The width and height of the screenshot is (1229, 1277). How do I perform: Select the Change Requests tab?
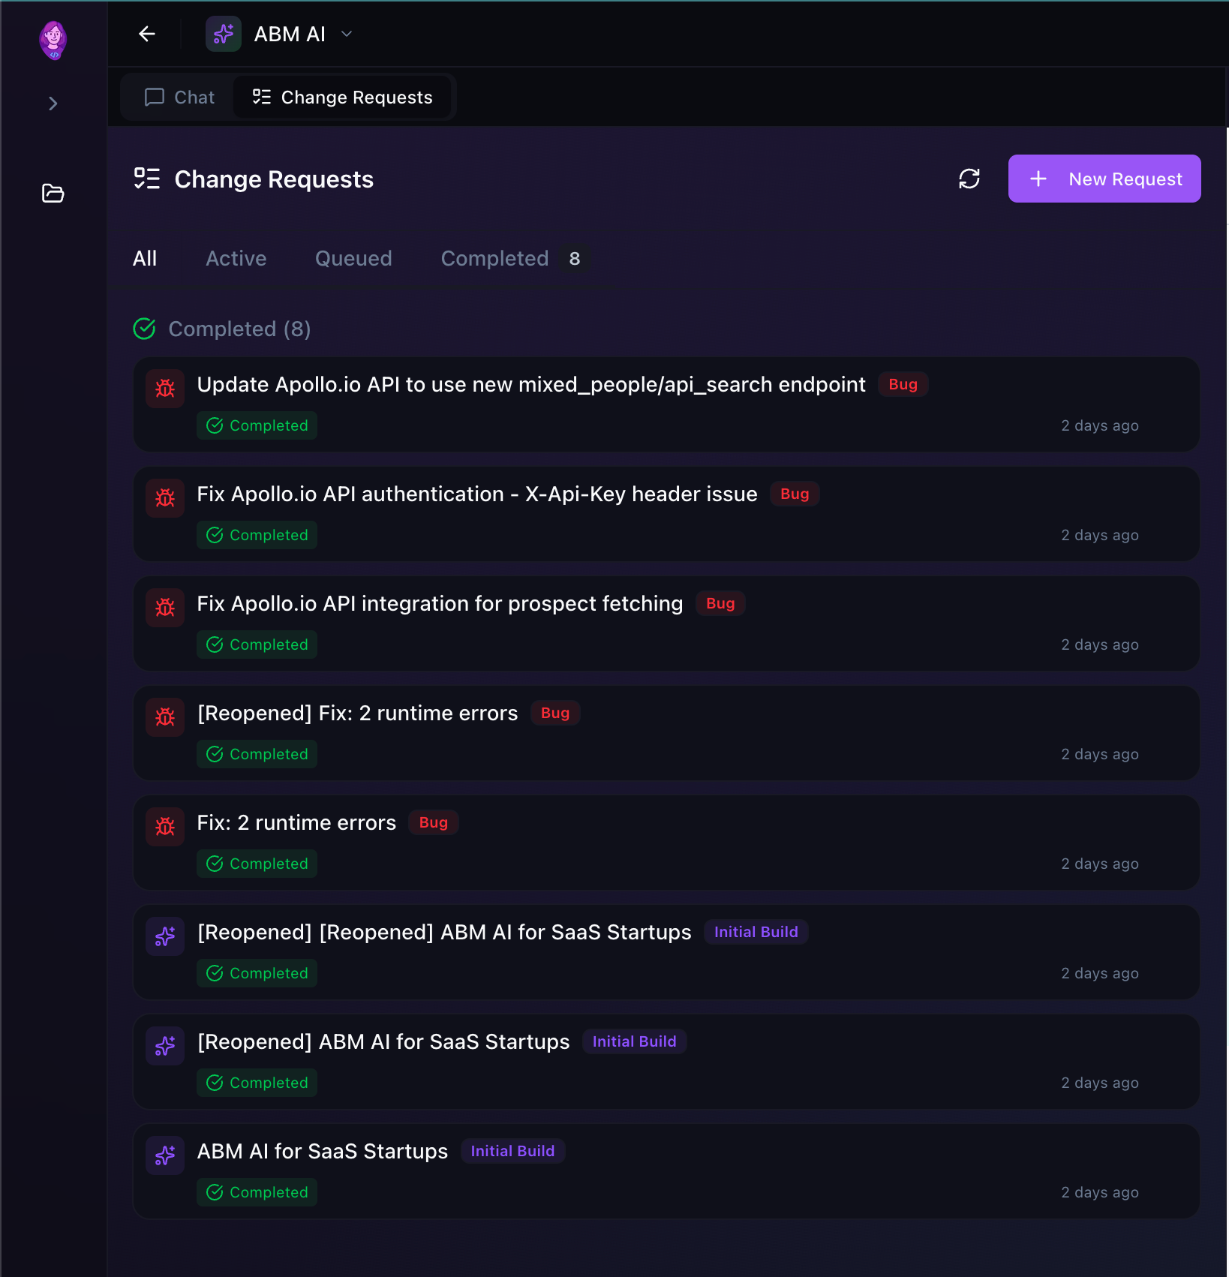point(342,98)
